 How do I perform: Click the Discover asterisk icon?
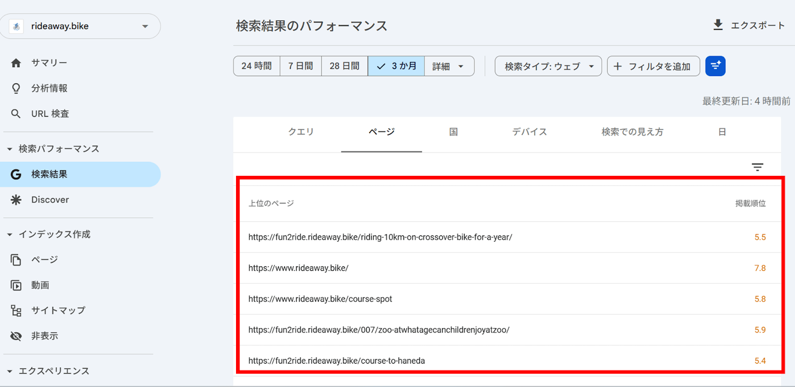[x=16, y=200]
